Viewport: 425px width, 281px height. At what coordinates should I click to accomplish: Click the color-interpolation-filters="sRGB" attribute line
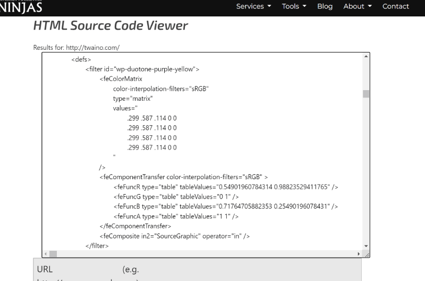point(161,89)
